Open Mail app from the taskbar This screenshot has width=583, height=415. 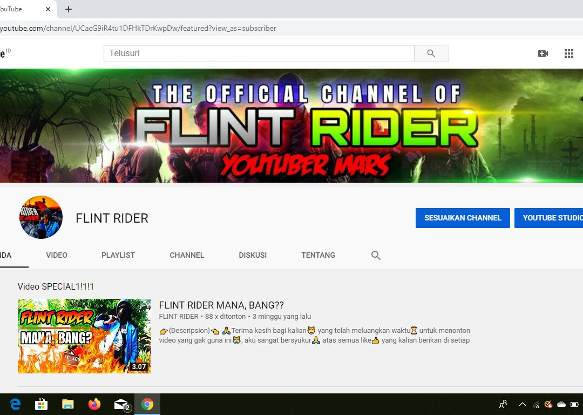tap(121, 404)
